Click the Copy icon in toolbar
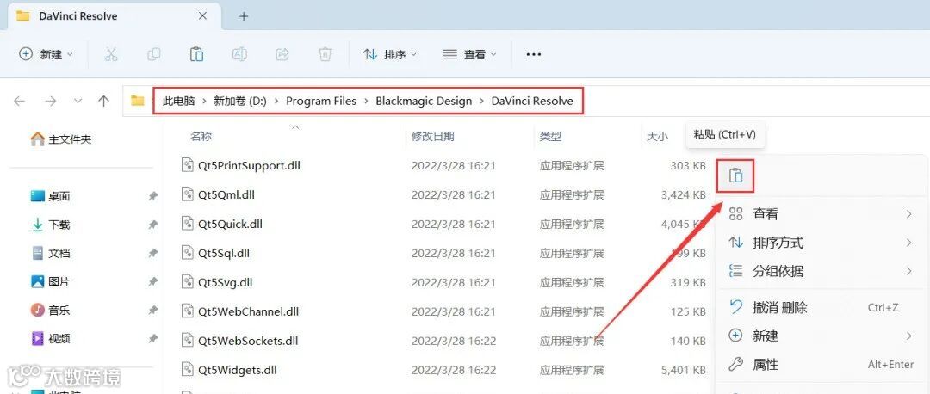 point(153,54)
